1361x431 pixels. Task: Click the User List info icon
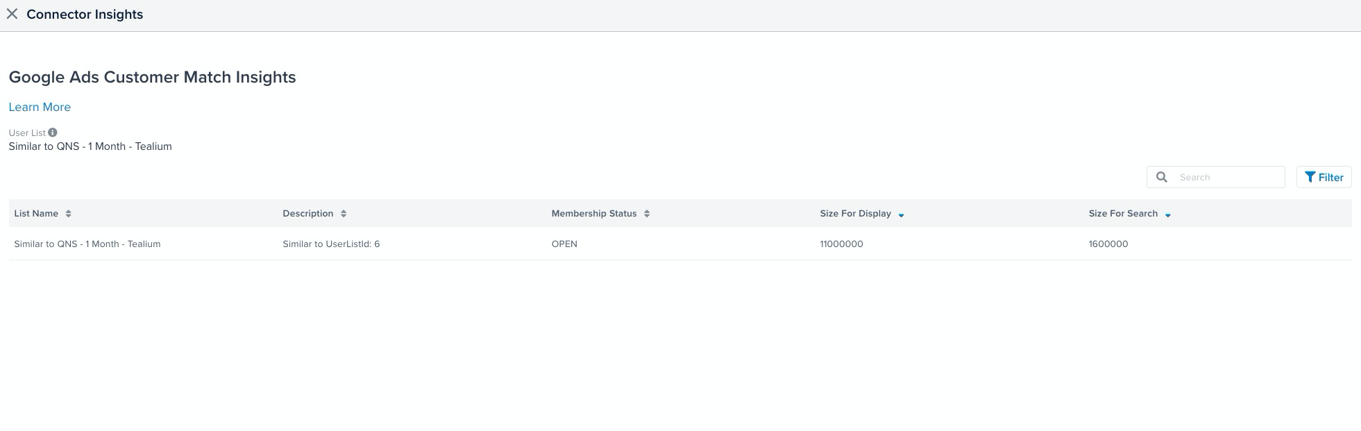pos(53,133)
